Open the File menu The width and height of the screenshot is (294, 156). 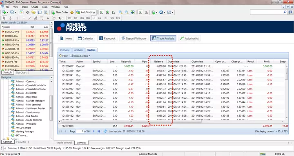[x=8, y=7]
